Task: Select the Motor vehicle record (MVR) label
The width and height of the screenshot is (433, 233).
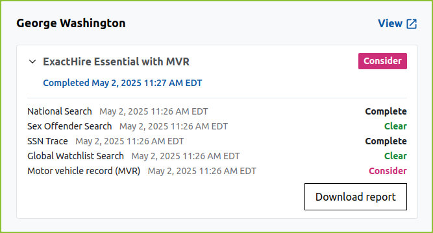Action: (84, 171)
